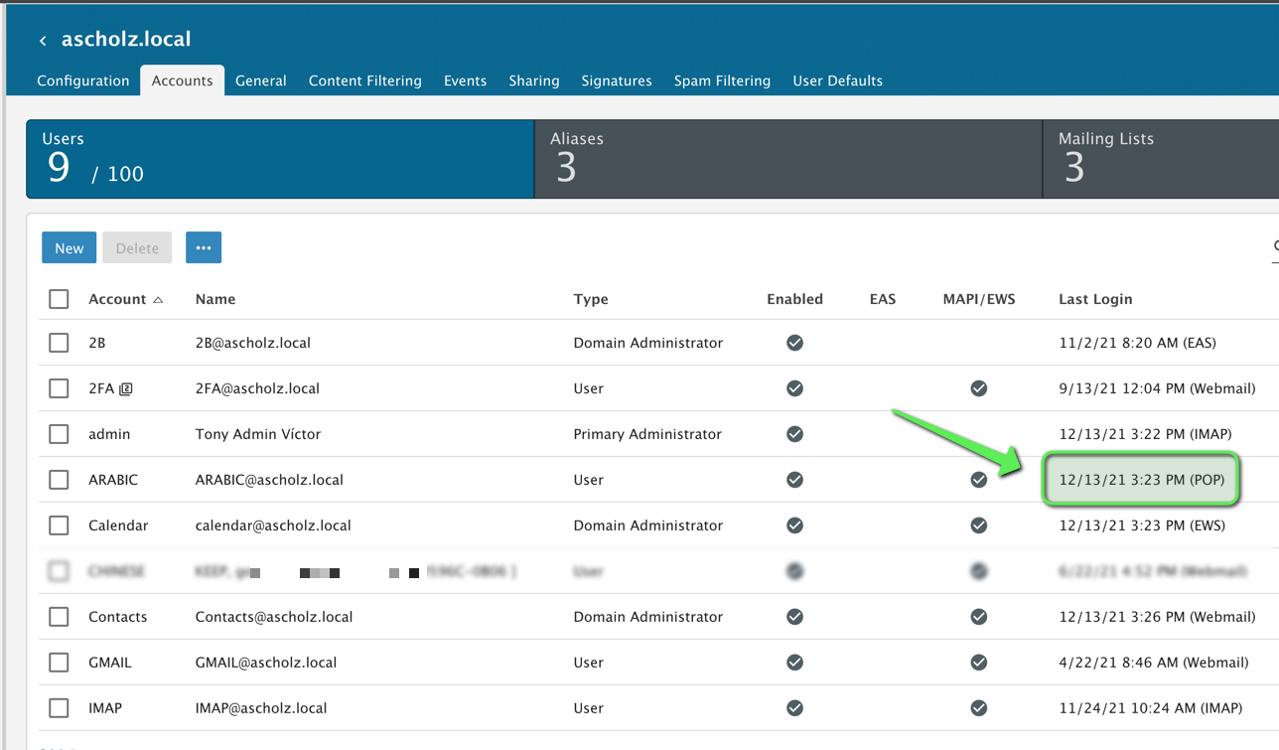Open the Mailing Lists card
Image resolution: width=1279 pixels, height=750 pixels.
[1160, 159]
